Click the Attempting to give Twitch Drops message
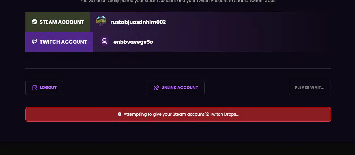Viewport: 355px width, 155px height. click(181, 114)
